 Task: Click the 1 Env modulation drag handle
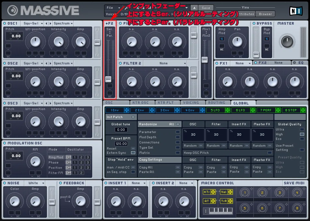coord(127,110)
